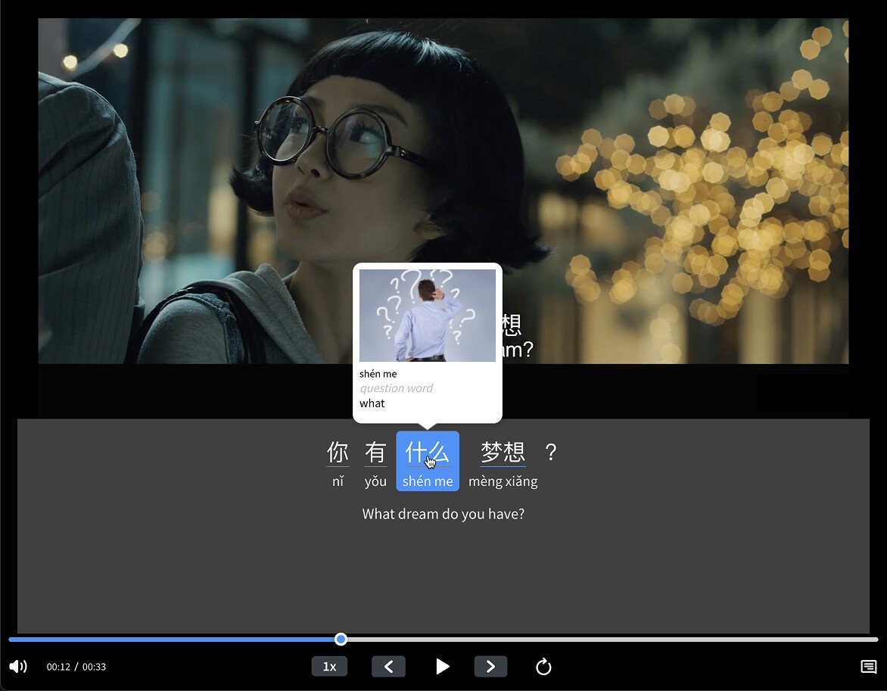Image resolution: width=887 pixels, height=691 pixels.
Task: Click the time display 00:12 / 00:33
Action: point(76,667)
